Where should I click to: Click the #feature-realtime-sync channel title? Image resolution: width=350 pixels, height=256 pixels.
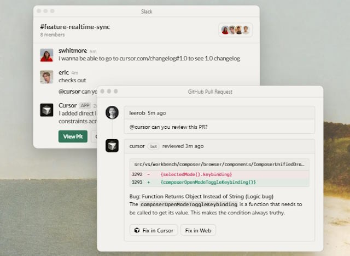click(75, 27)
